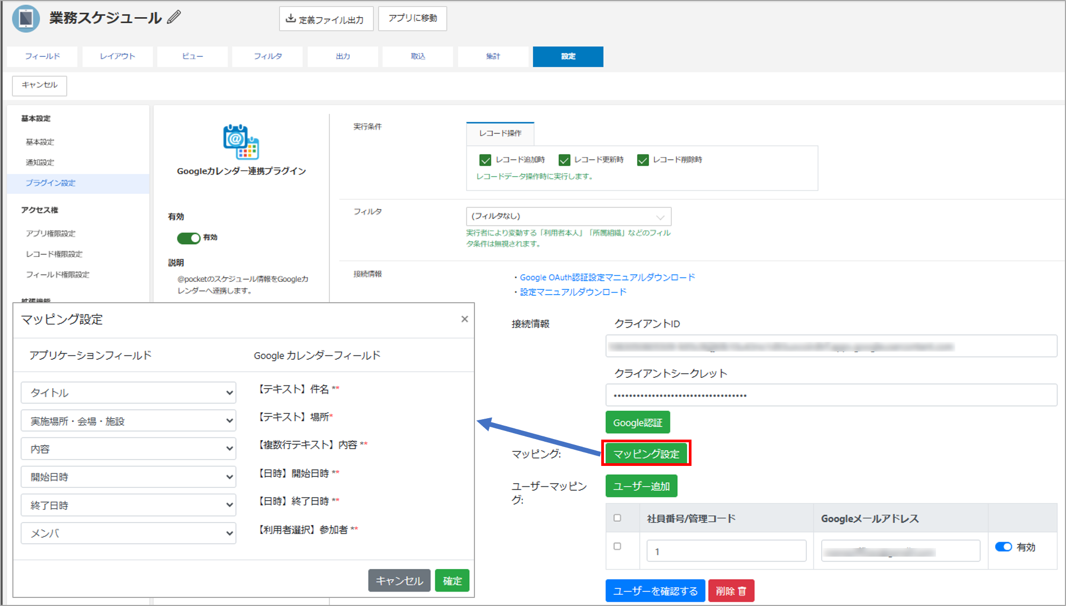Check the select-all checkbox in user table header

(617, 518)
